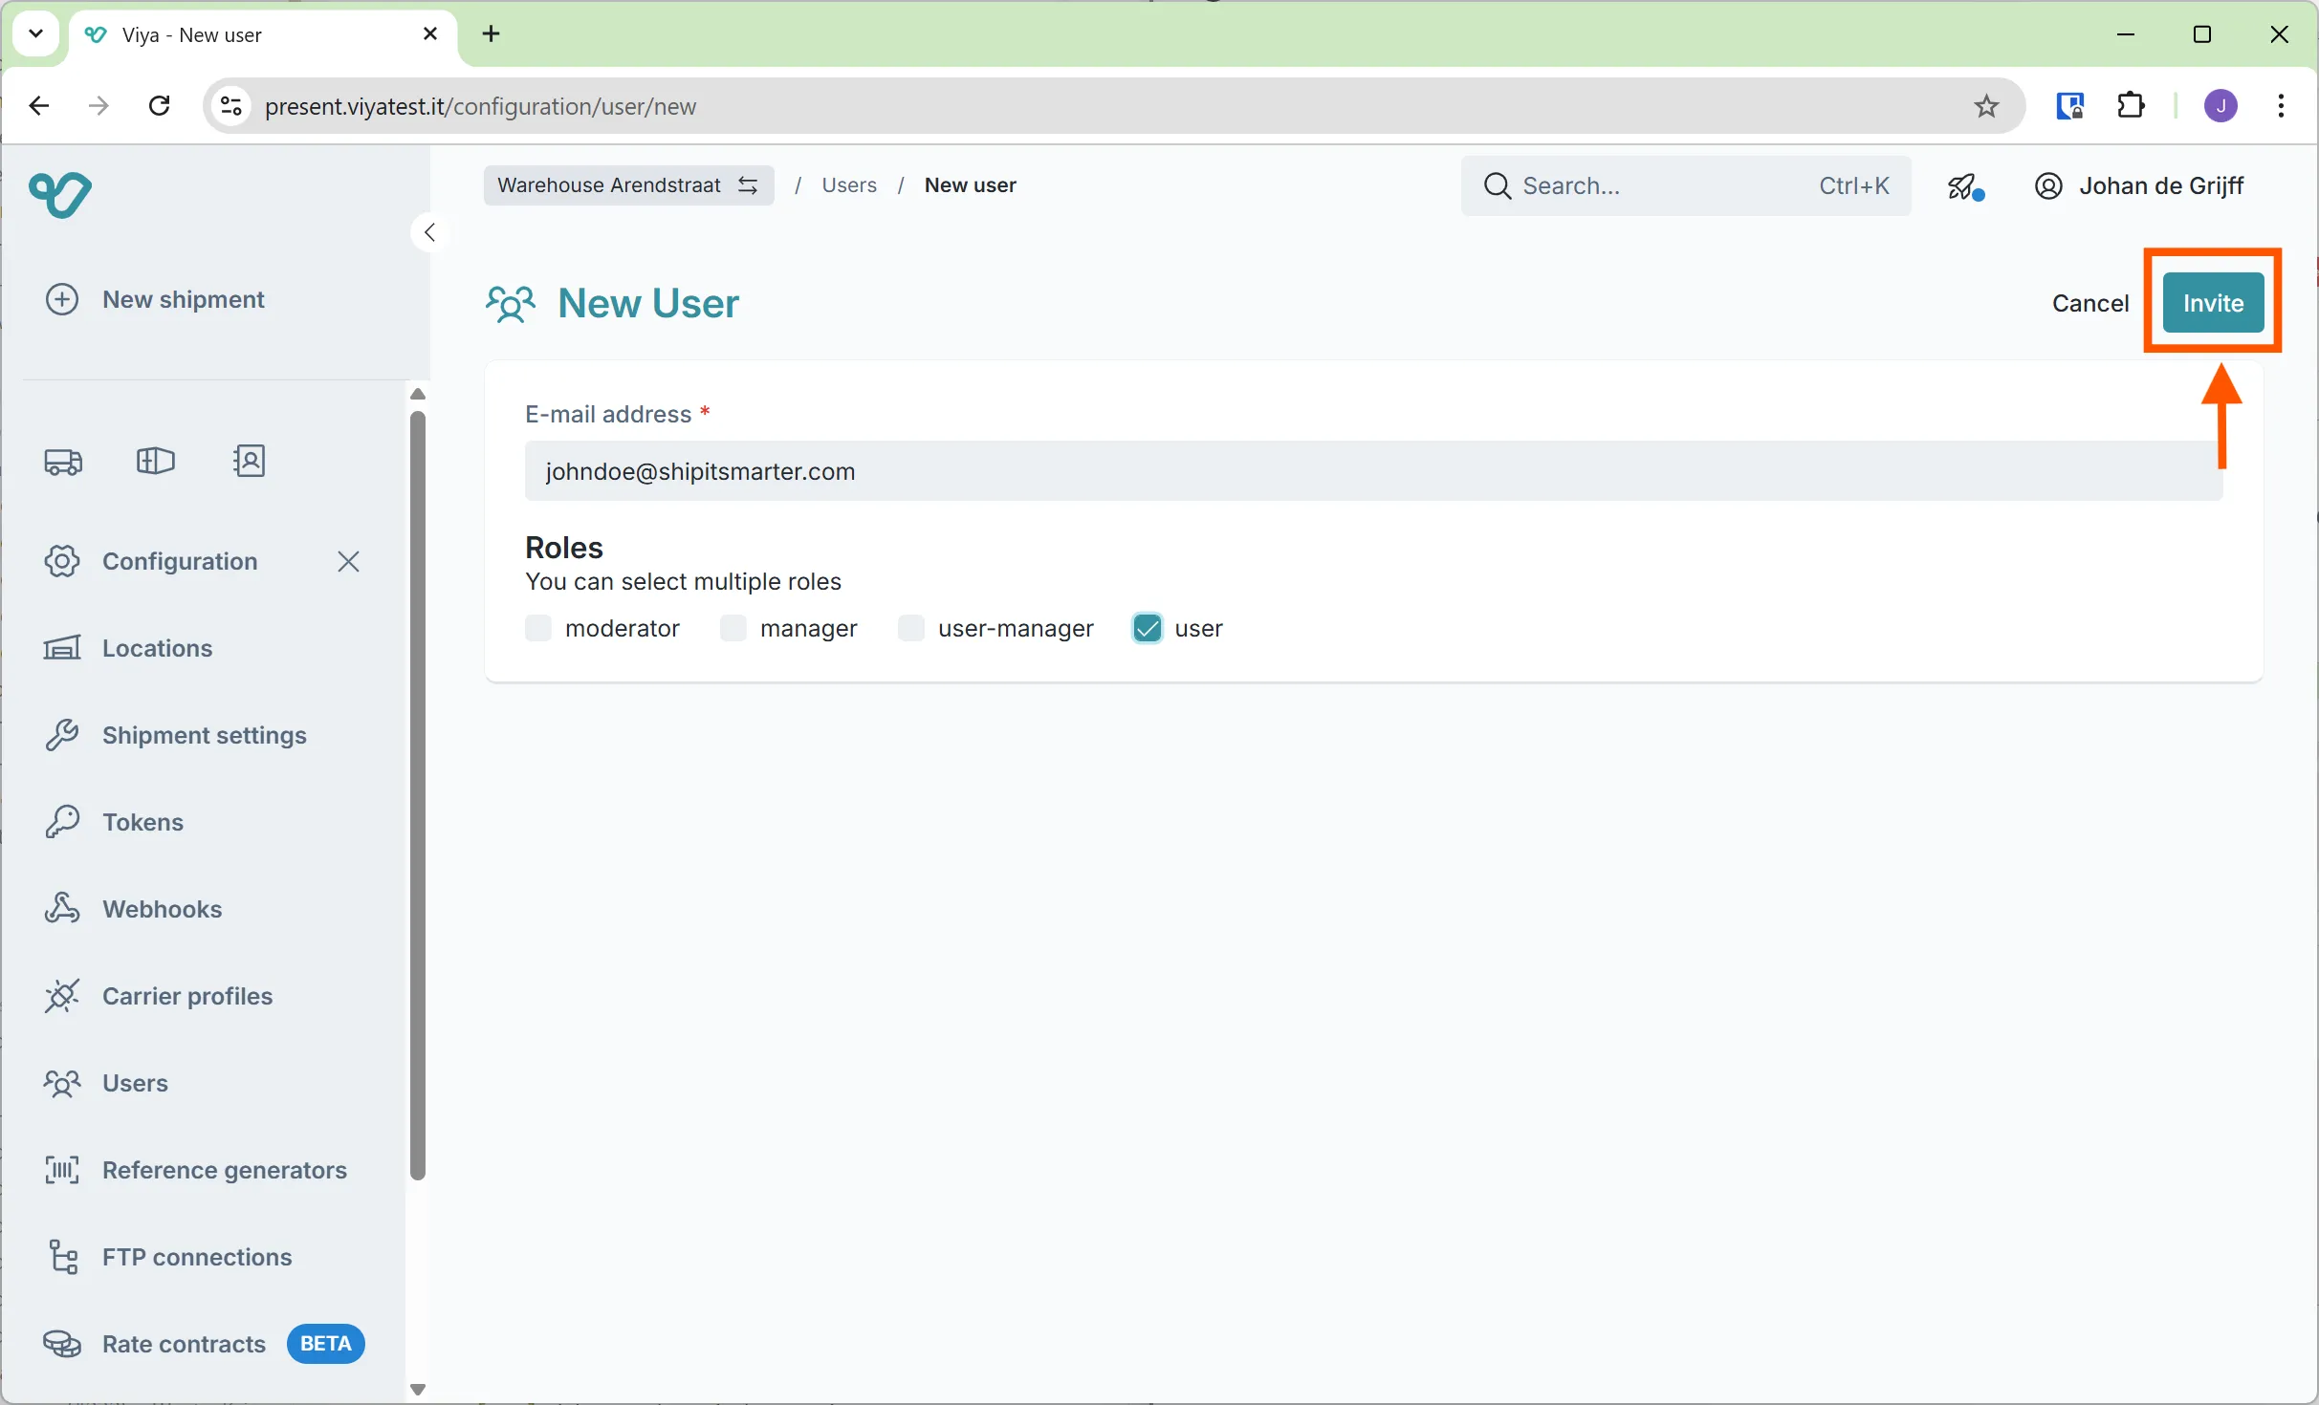This screenshot has width=2319, height=1405.
Task: Open the address book contacts icon
Action: point(250,462)
